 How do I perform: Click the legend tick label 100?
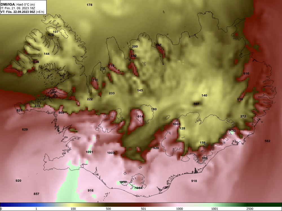[73, 209]
